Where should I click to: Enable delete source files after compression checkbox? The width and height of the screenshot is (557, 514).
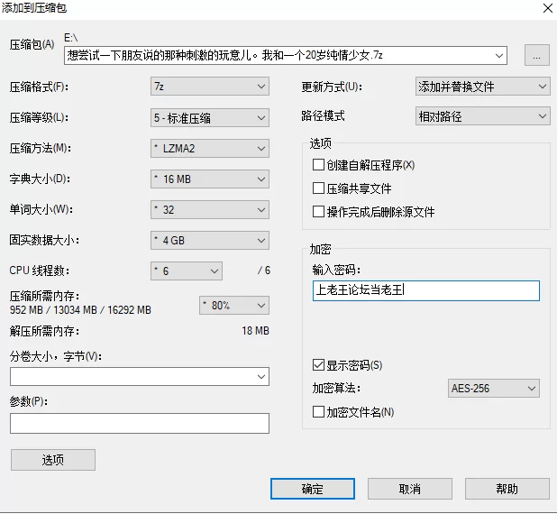tap(318, 212)
